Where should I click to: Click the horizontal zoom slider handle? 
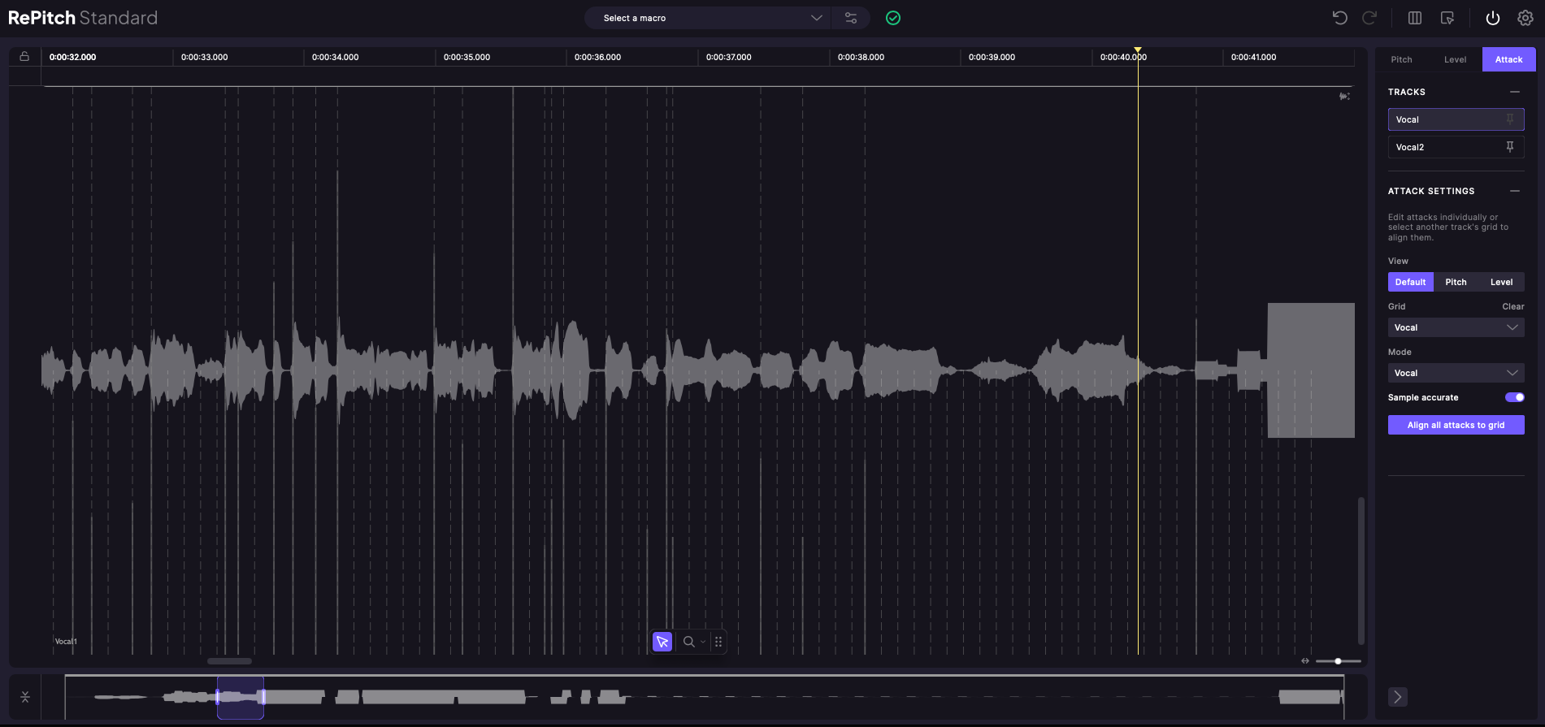click(1338, 661)
